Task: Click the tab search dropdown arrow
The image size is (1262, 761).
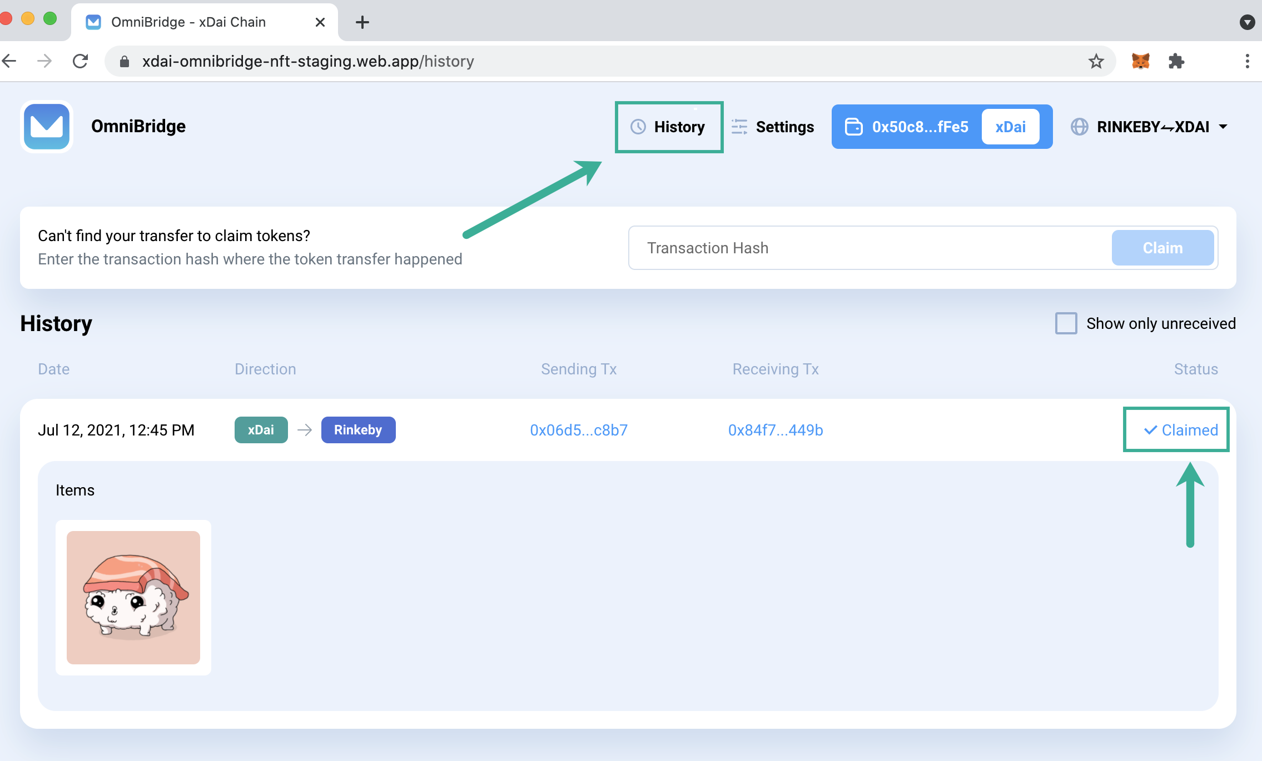Action: (x=1247, y=22)
